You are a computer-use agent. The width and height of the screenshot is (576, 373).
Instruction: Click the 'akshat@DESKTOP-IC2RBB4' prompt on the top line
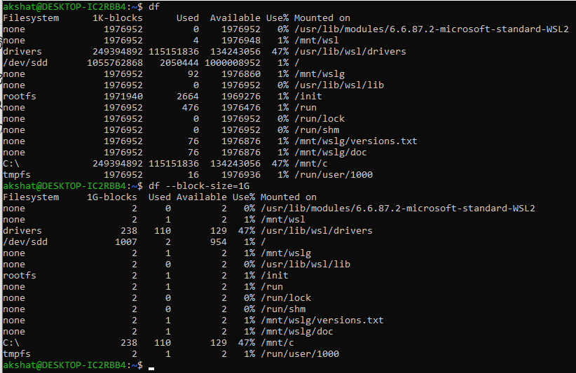point(64,6)
